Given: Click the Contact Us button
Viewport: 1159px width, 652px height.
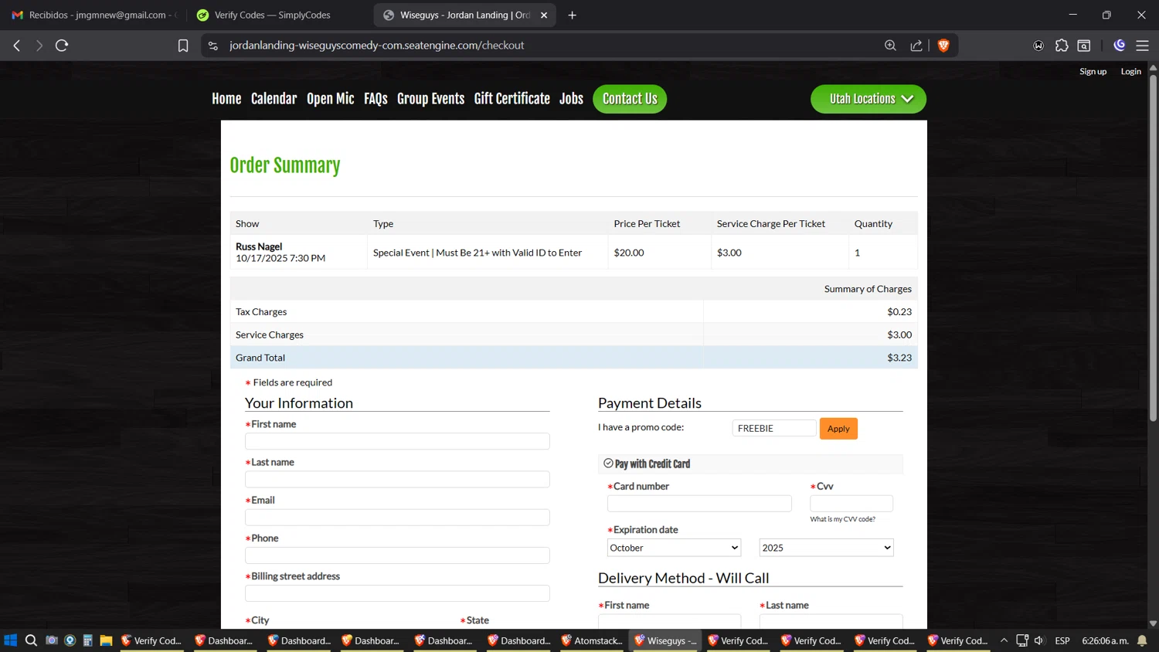Looking at the screenshot, I should tap(630, 99).
